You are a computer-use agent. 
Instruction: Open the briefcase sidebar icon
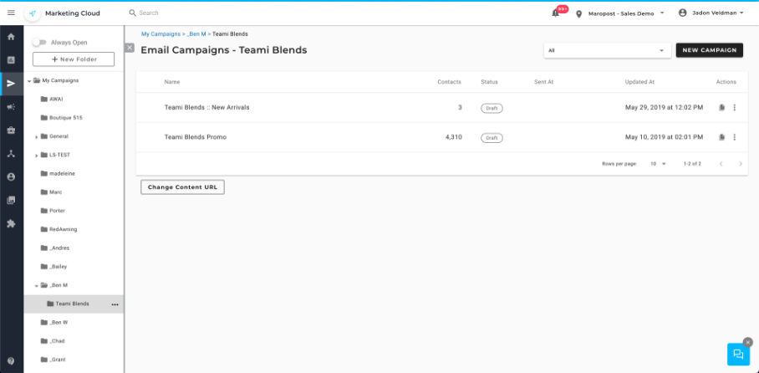coord(11,130)
